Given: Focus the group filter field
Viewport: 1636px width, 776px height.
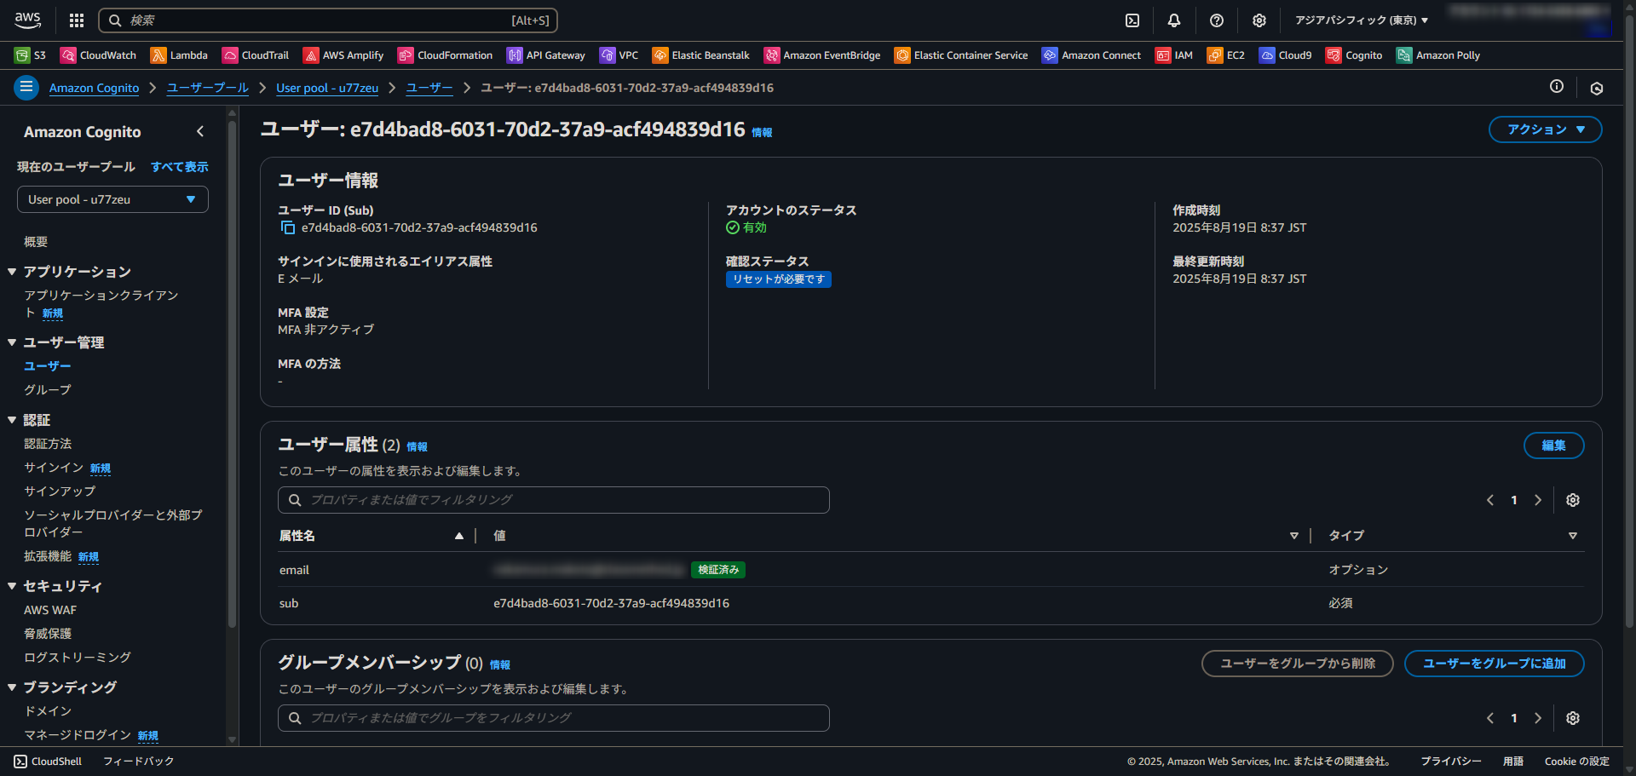Looking at the screenshot, I should (554, 718).
